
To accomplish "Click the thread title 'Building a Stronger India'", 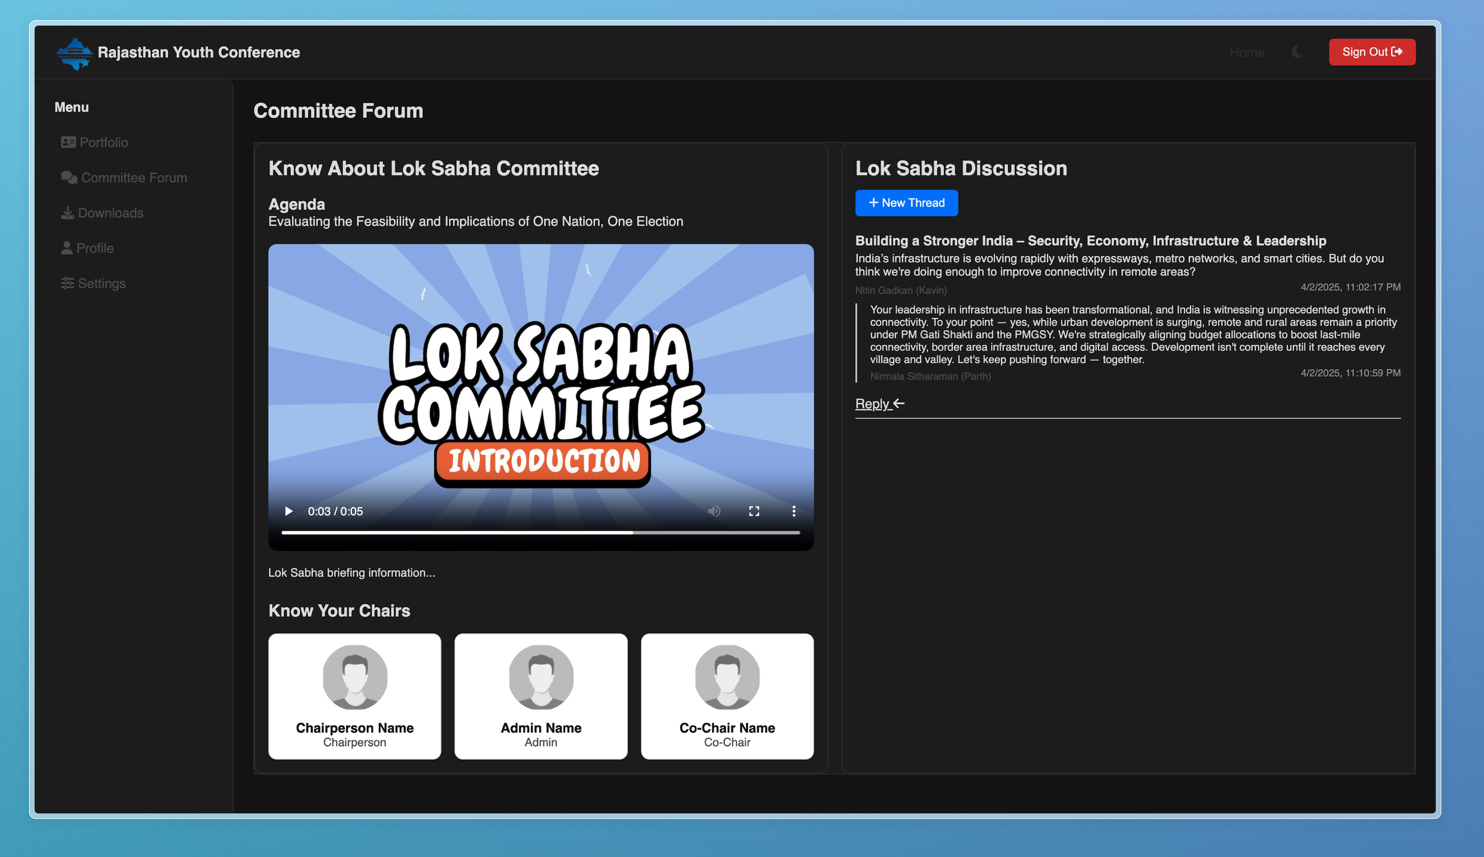I will point(1090,241).
